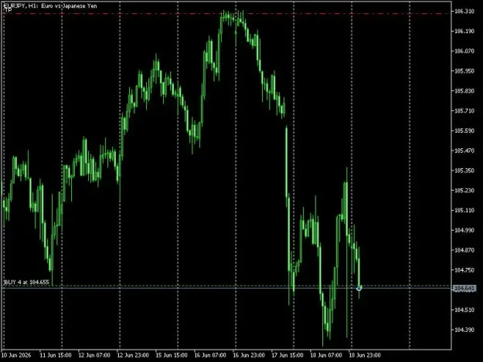This screenshot has height=362, width=483.
Task: Click price scale value 184.390
Action: coord(464,330)
